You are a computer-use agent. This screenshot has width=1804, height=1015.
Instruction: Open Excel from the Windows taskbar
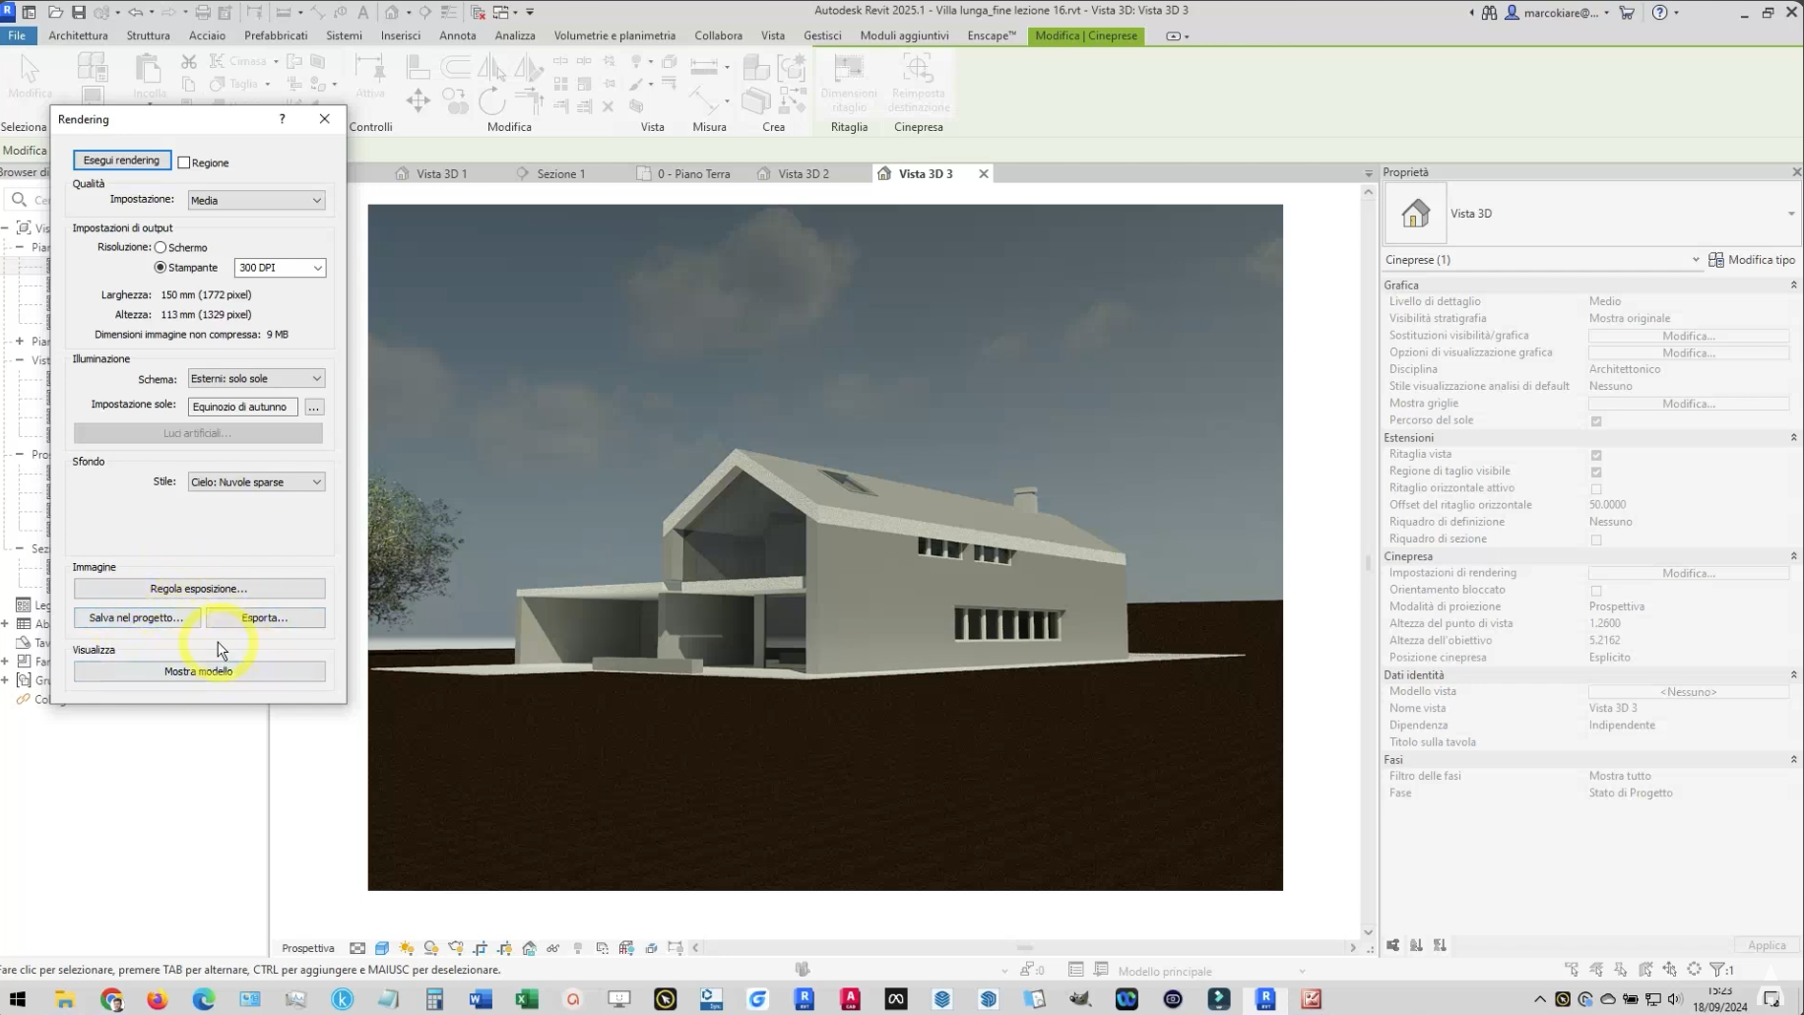pyautogui.click(x=527, y=999)
